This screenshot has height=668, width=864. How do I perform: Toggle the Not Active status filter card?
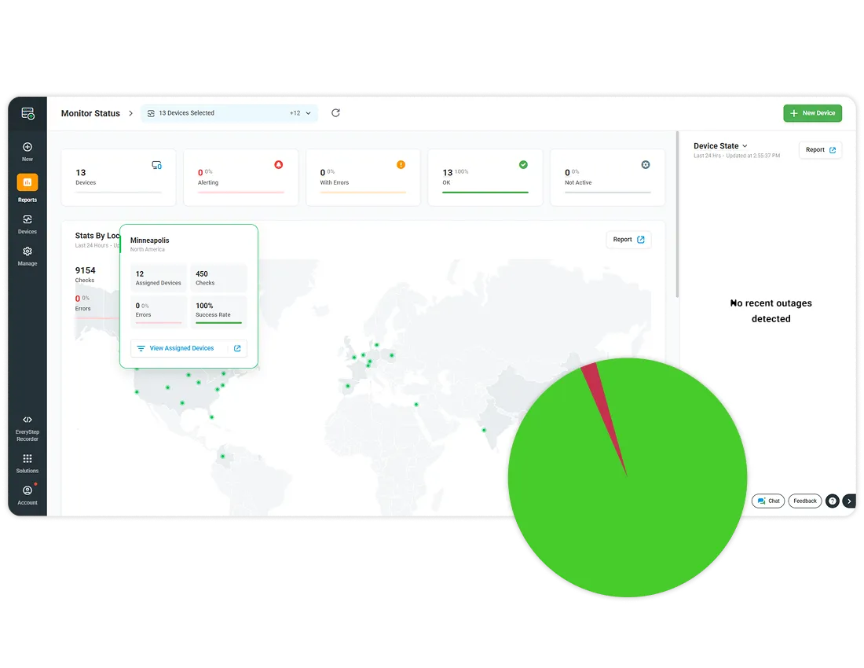coord(606,176)
